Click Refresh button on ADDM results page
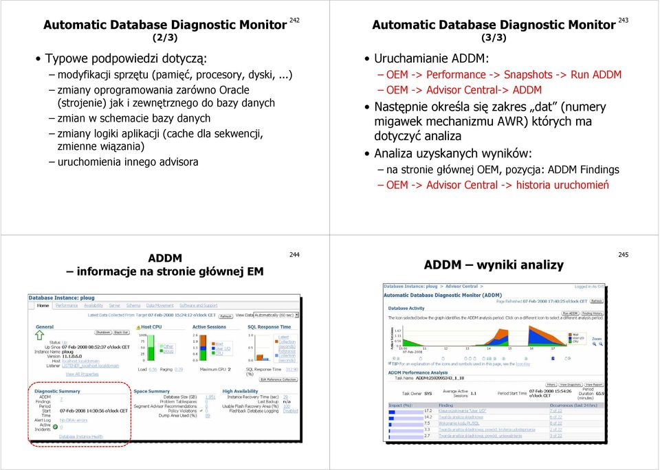The image size is (660, 470). 597,301
